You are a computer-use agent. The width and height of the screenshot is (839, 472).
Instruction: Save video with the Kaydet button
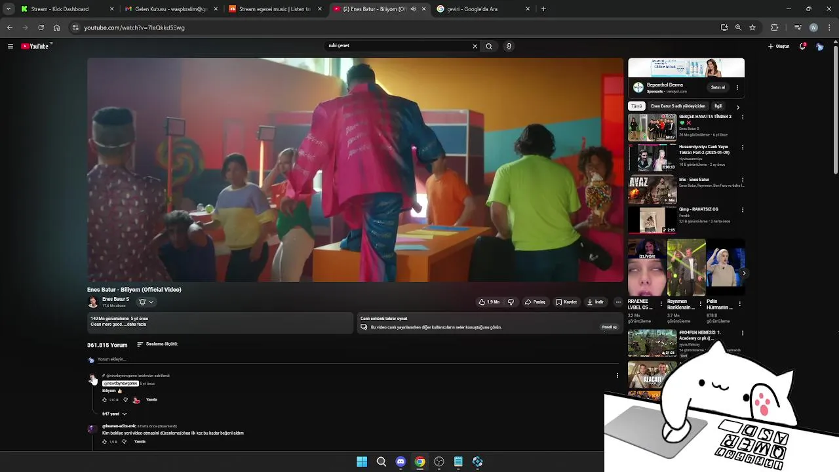coord(566,302)
